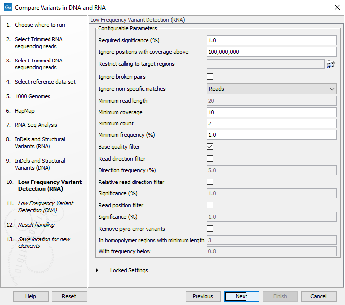Image resolution: width=345 pixels, height=305 pixels.
Task: Tick the Read position filter checkbox
Action: (210, 205)
